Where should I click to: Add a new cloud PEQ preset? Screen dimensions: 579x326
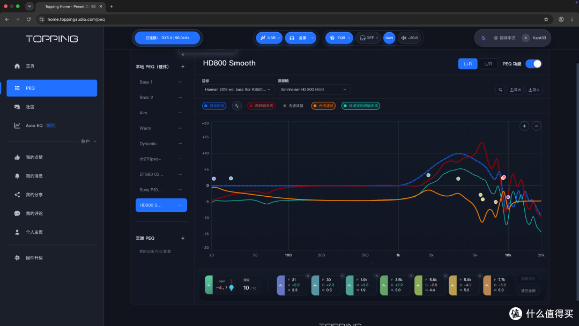click(x=183, y=238)
